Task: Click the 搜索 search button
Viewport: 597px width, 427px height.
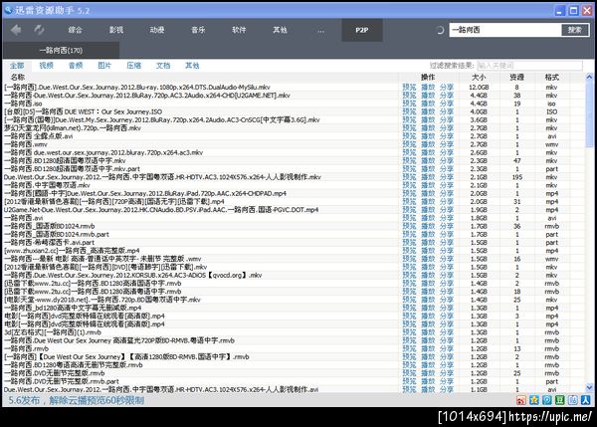Action: (575, 30)
